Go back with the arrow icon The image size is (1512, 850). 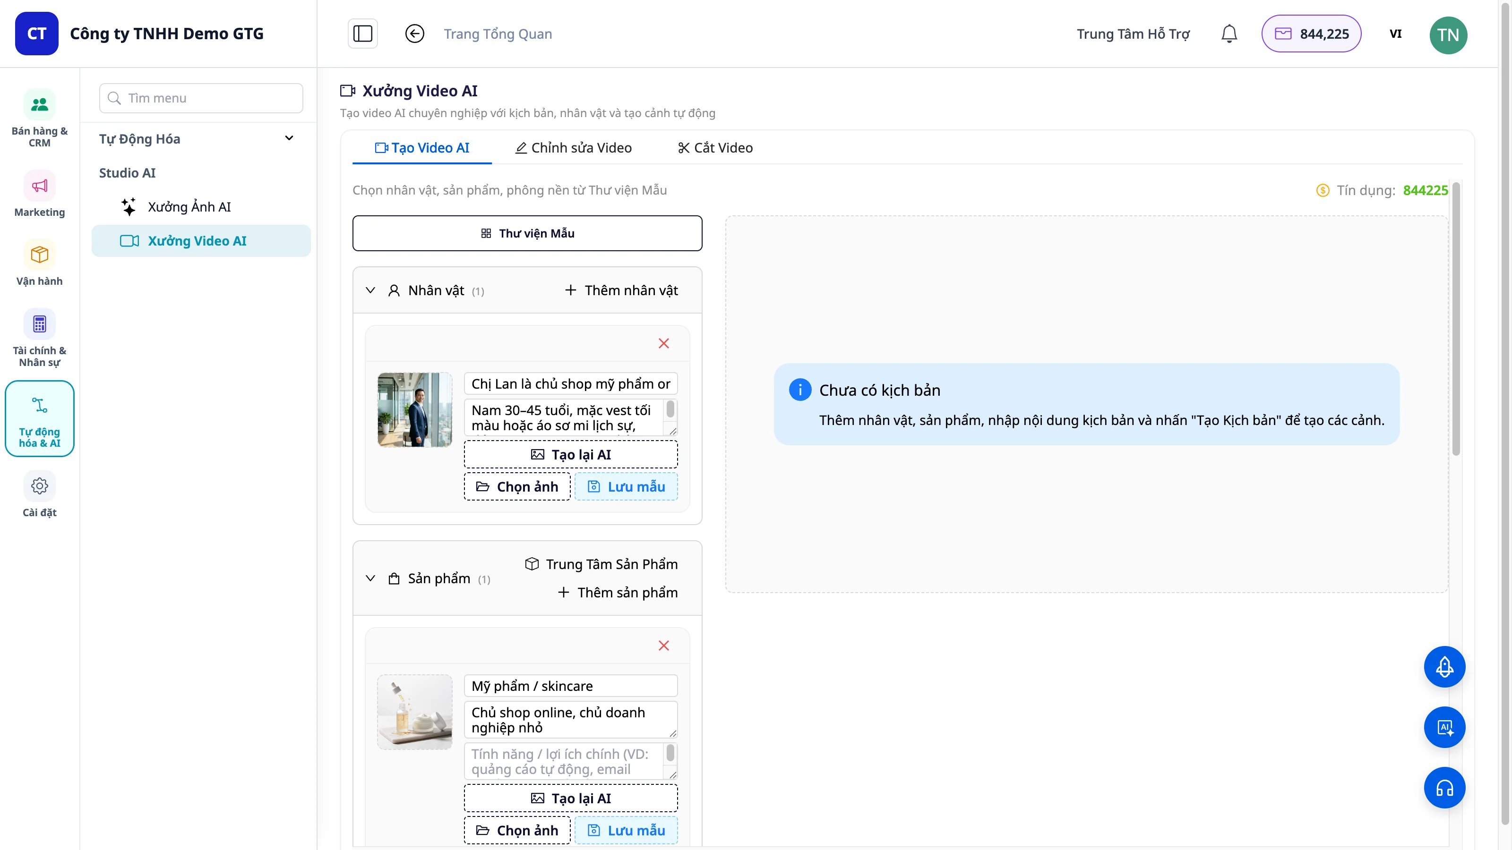414,34
